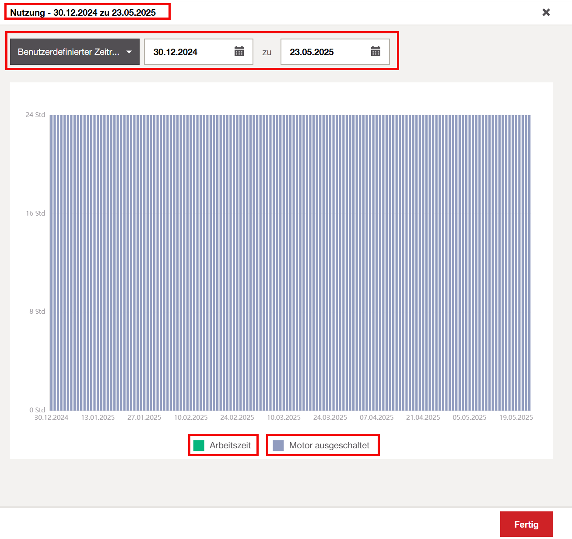
Task: Select the 13.01.2025 x-axis date label
Action: pos(98,418)
